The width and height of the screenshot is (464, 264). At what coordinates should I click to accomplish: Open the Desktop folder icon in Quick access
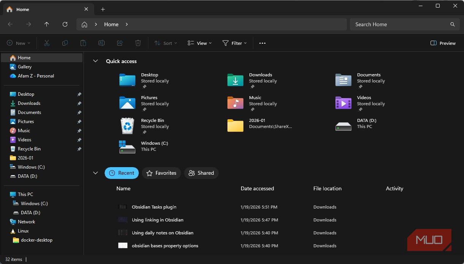tap(127, 80)
